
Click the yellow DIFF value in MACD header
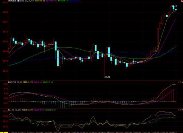(x=28, y=82)
